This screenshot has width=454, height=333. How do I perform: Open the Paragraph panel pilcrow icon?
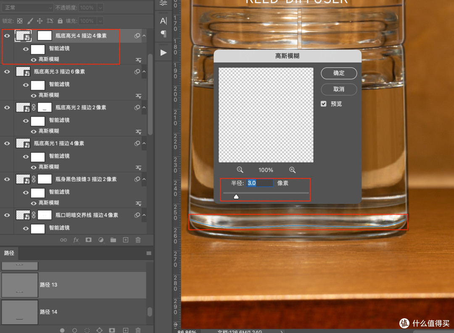point(163,34)
